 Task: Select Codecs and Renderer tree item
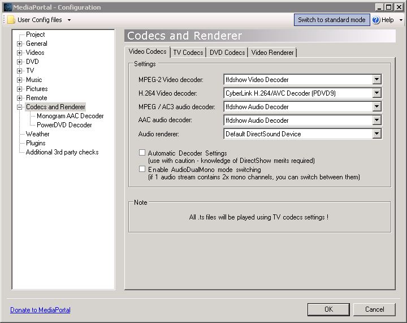(x=55, y=107)
